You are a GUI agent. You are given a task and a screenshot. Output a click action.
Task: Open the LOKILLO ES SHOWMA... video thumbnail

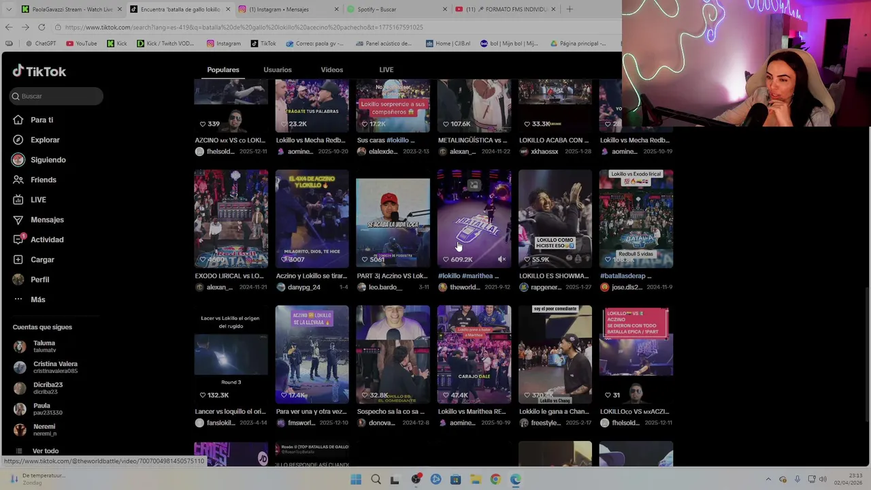tap(555, 218)
